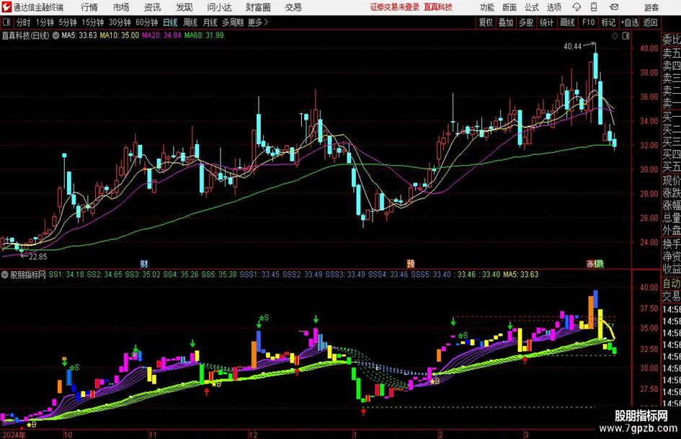The height and width of the screenshot is (439, 681).
Task: Click the SS1: 34.18 indicator value
Action: coord(66,275)
